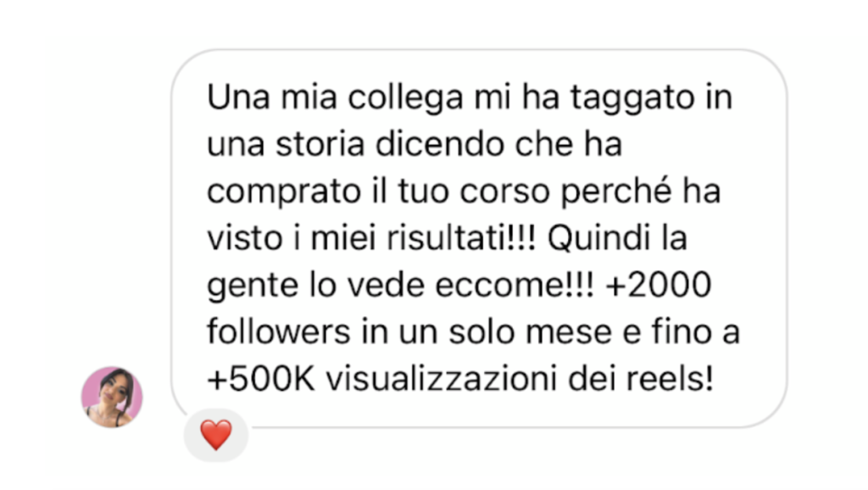Viewport: 868px width, 490px height.
Task: Click the word "reels!" ending the message
Action: tap(670, 380)
